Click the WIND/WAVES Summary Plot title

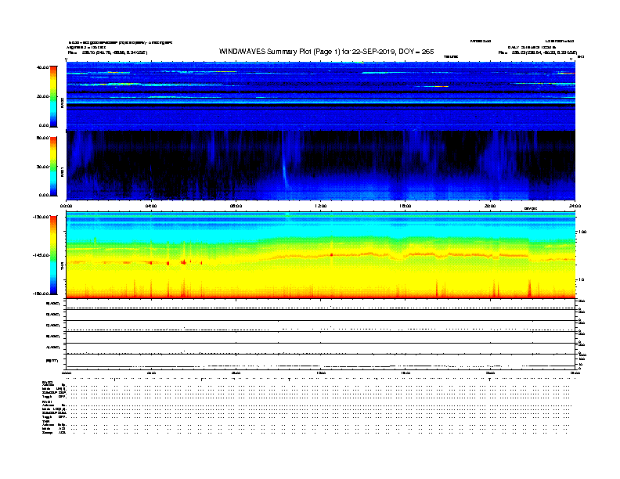pos(326,52)
